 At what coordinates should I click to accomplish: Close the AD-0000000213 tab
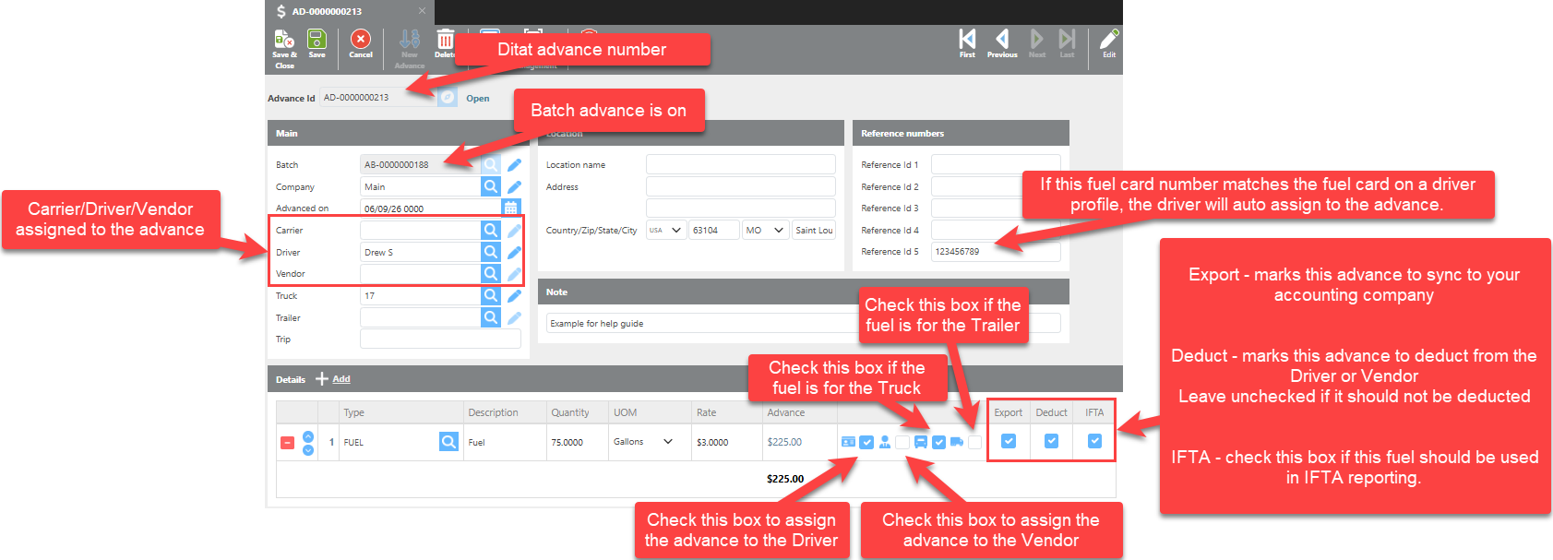point(422,11)
